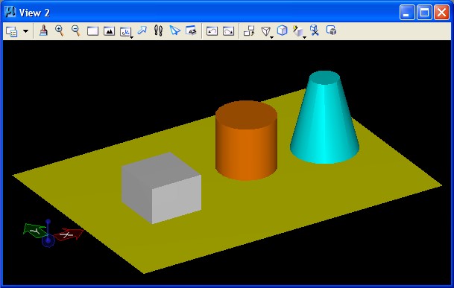454x288 pixels.
Task: Click the Fit View mountain icon
Action: tap(109, 31)
